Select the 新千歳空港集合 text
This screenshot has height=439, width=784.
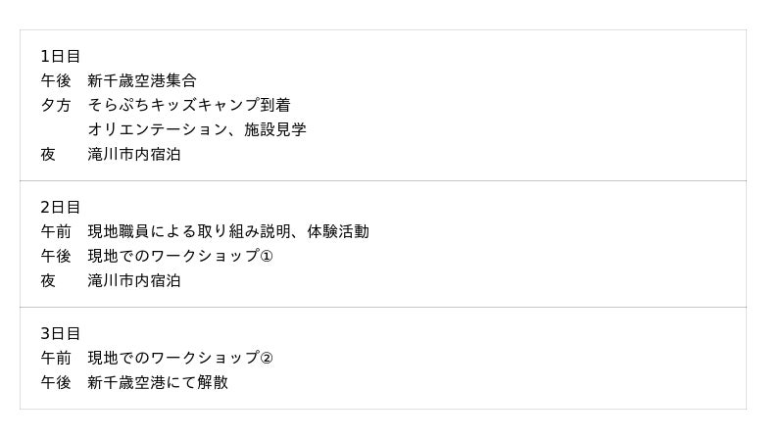click(141, 81)
